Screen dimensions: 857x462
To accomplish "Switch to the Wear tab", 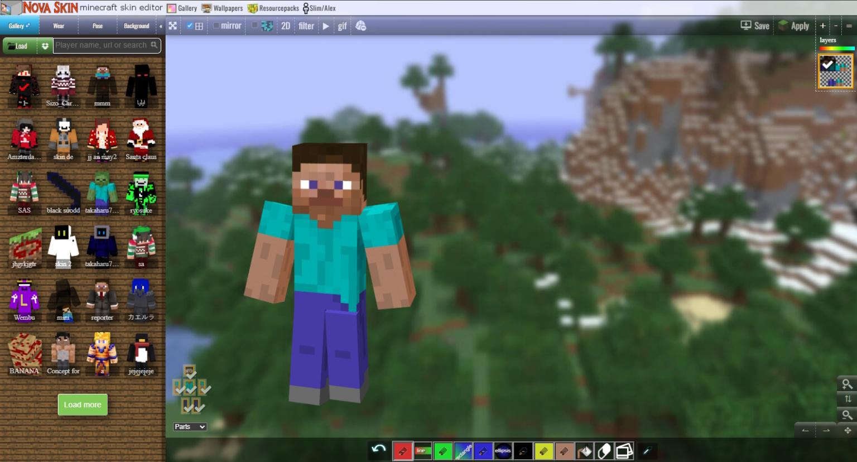I will 58,26.
